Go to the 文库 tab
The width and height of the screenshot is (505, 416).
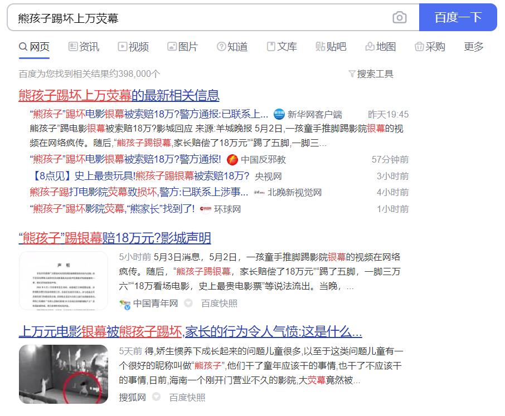pyautogui.click(x=282, y=47)
